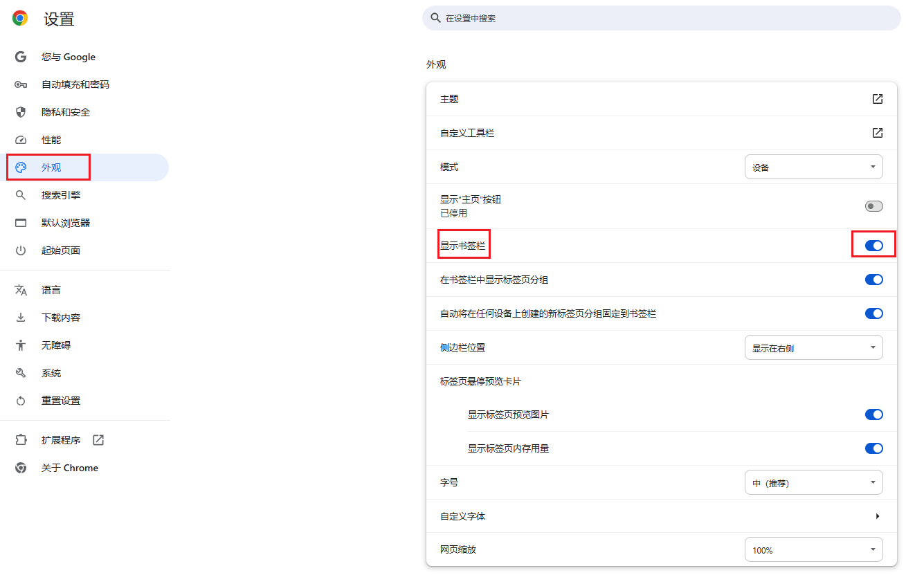
Task: Open the 侧边栏位置 dropdown
Action: tap(813, 347)
